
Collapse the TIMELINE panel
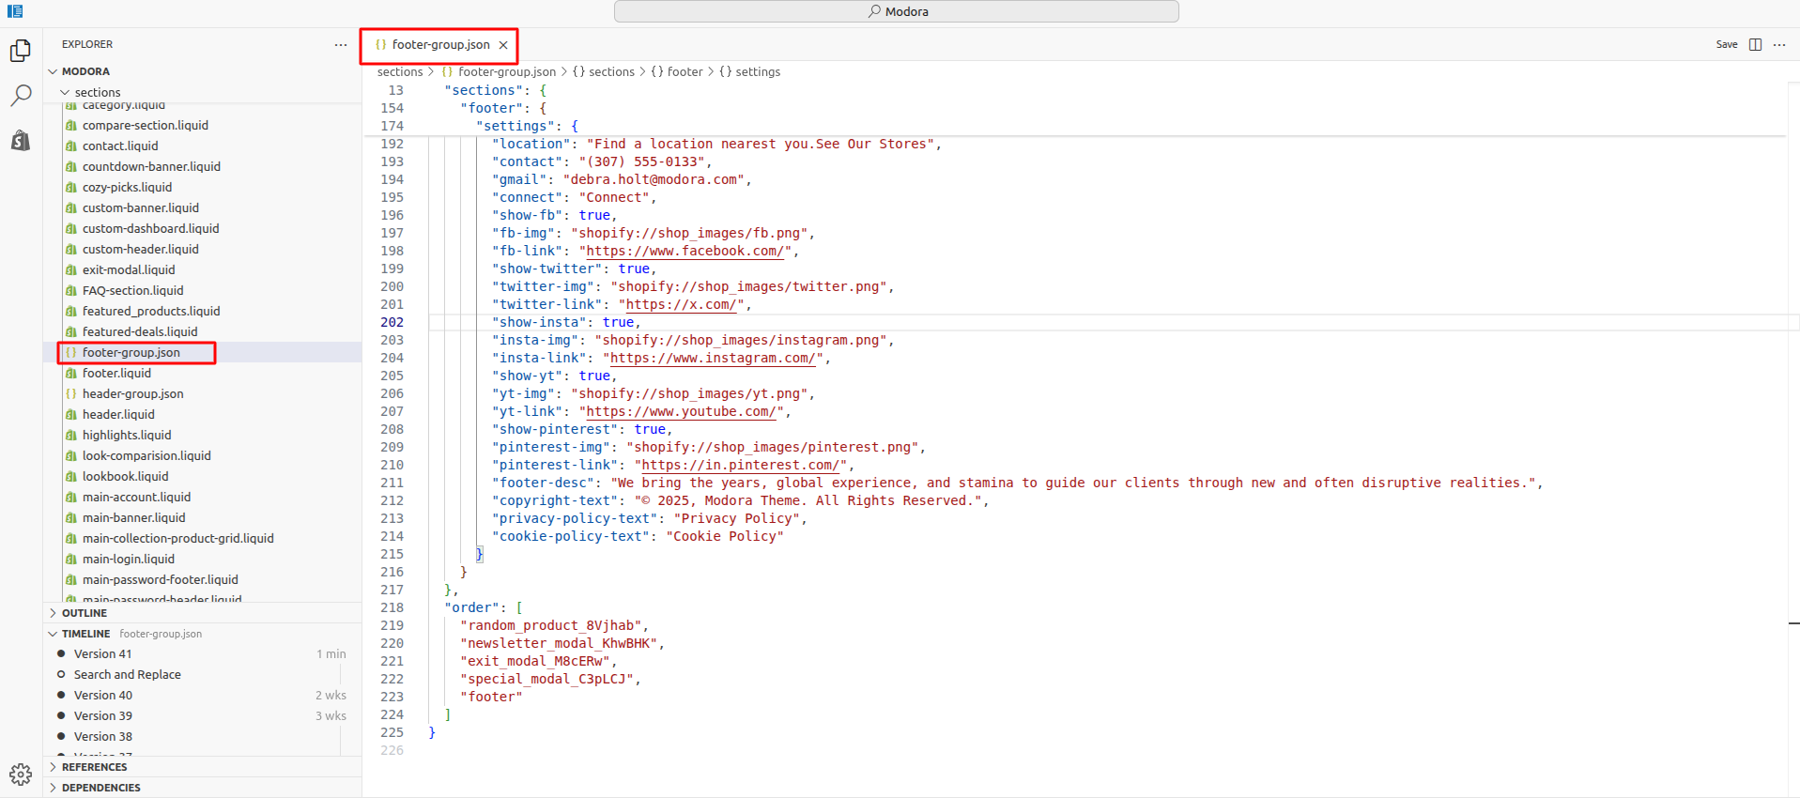click(203, 634)
